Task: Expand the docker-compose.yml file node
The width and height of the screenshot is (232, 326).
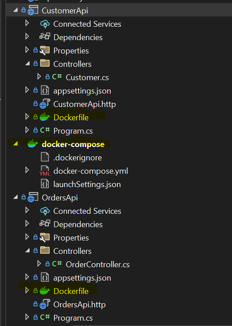Action: pos(27,170)
